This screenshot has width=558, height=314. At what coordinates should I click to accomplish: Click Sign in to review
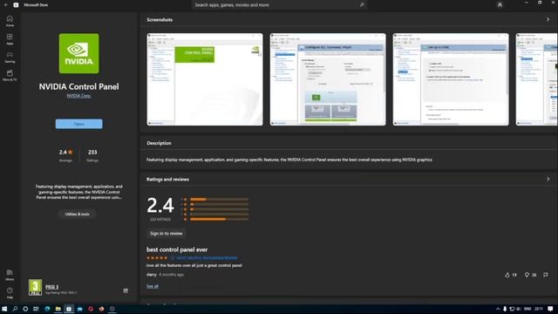(x=167, y=234)
